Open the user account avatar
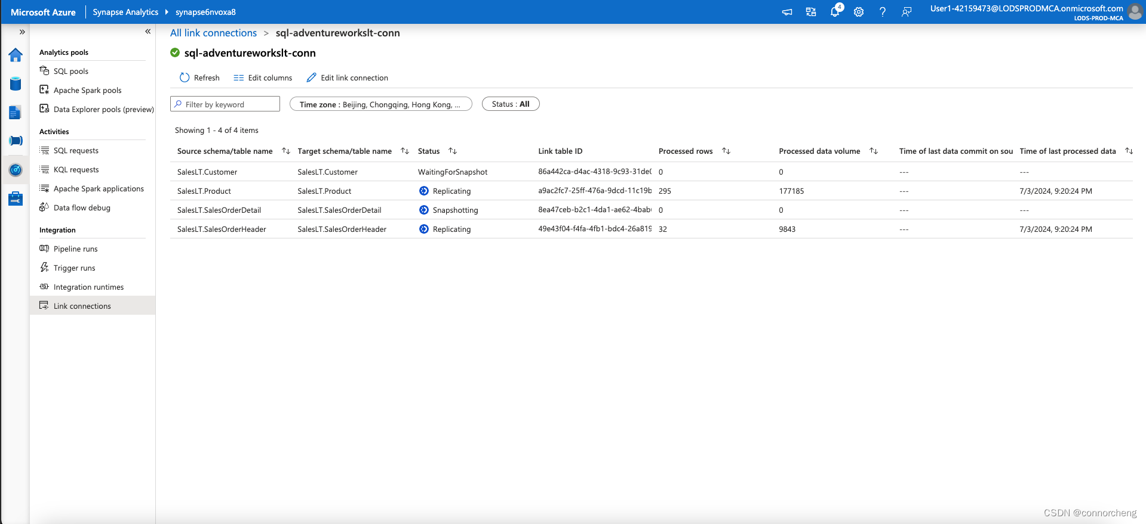The image size is (1146, 524). click(1135, 12)
